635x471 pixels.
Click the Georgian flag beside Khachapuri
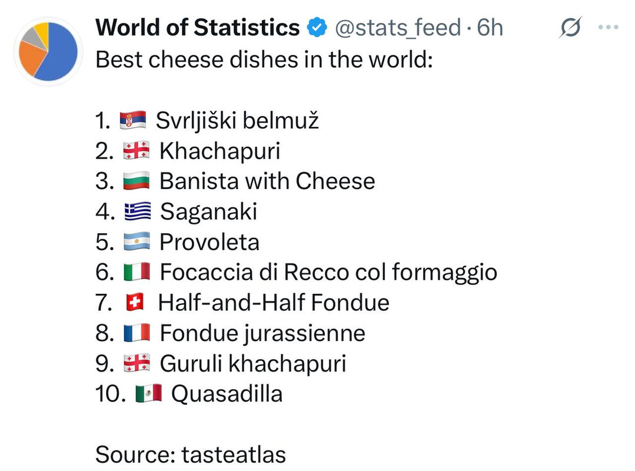tap(137, 151)
